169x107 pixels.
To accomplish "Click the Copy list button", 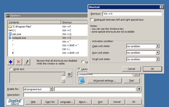I will pyautogui.click(x=50, y=102).
